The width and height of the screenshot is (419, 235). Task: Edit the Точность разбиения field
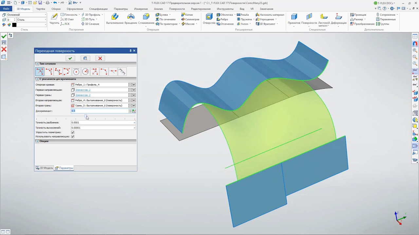(x=103, y=122)
